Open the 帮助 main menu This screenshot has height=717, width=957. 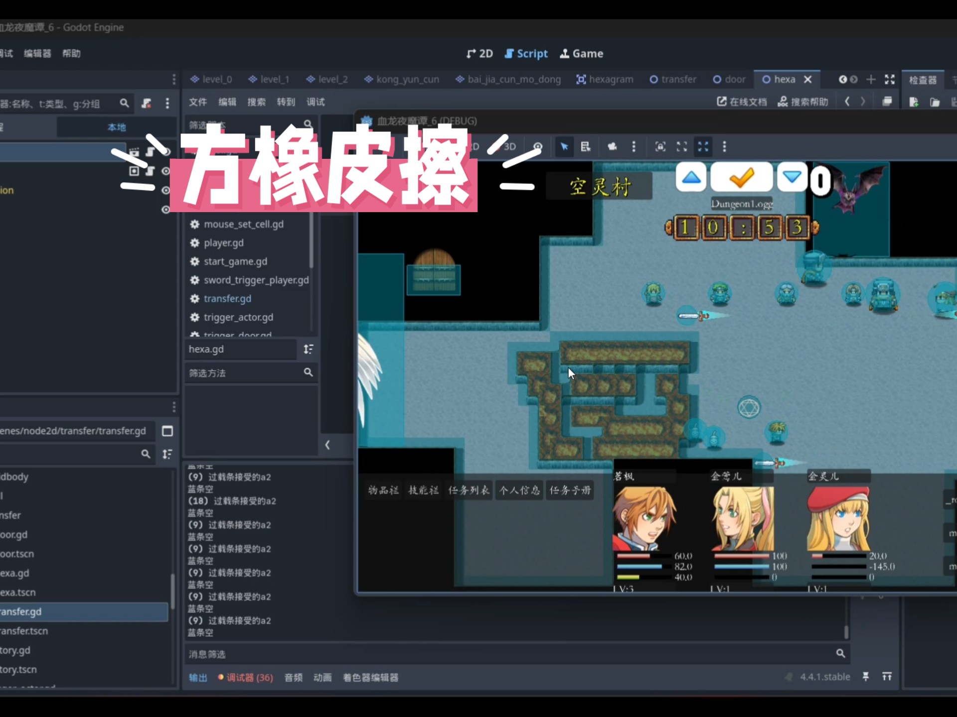click(x=71, y=53)
